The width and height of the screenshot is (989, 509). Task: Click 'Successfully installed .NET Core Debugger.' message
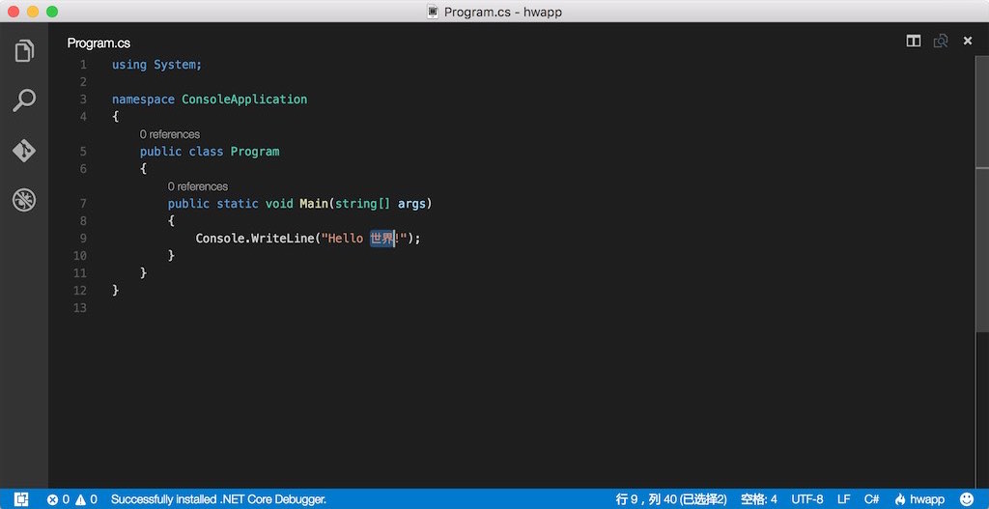[218, 499]
